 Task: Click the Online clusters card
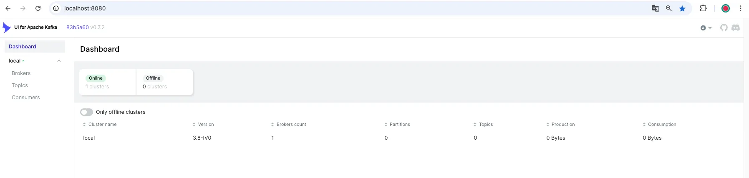pyautogui.click(x=108, y=82)
